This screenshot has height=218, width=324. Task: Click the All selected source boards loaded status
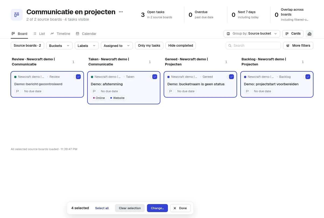[44, 149]
